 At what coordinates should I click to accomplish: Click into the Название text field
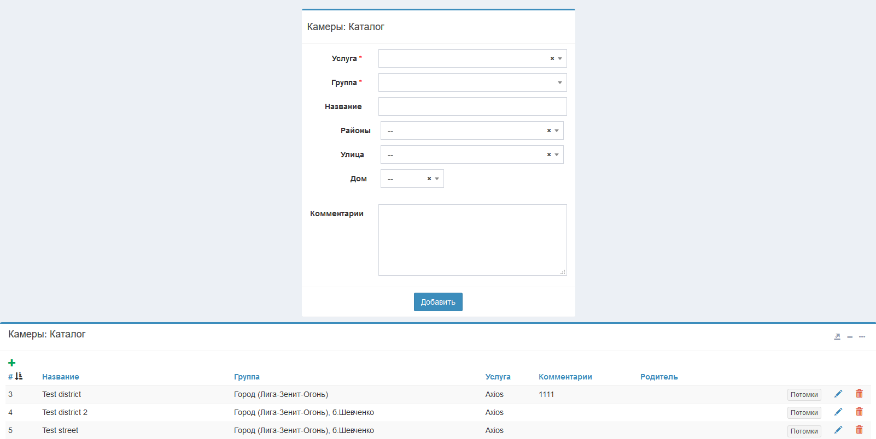click(472, 106)
